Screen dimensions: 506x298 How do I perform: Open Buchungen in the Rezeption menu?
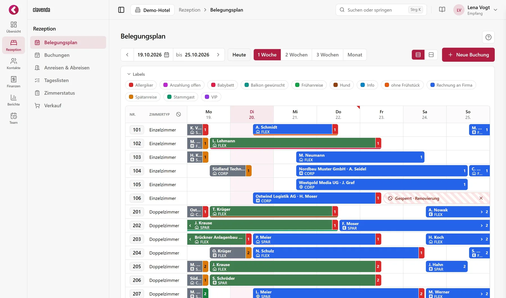68,55
